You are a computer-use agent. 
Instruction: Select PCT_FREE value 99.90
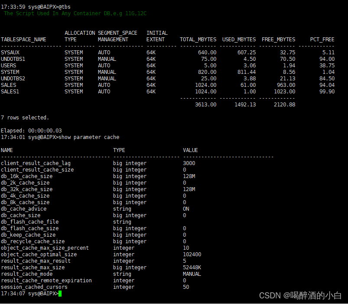pos(327,92)
